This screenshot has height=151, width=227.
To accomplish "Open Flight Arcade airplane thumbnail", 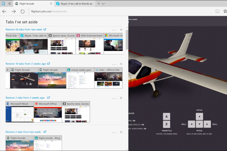I will [x=24, y=78].
